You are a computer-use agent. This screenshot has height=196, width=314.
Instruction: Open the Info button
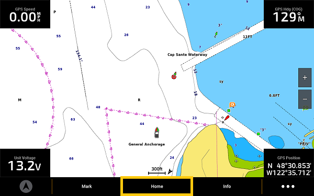tap(227, 187)
